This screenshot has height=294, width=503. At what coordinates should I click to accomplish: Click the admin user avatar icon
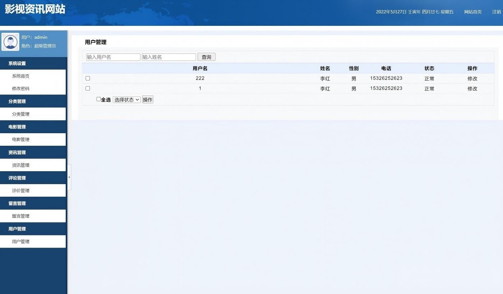[10, 42]
